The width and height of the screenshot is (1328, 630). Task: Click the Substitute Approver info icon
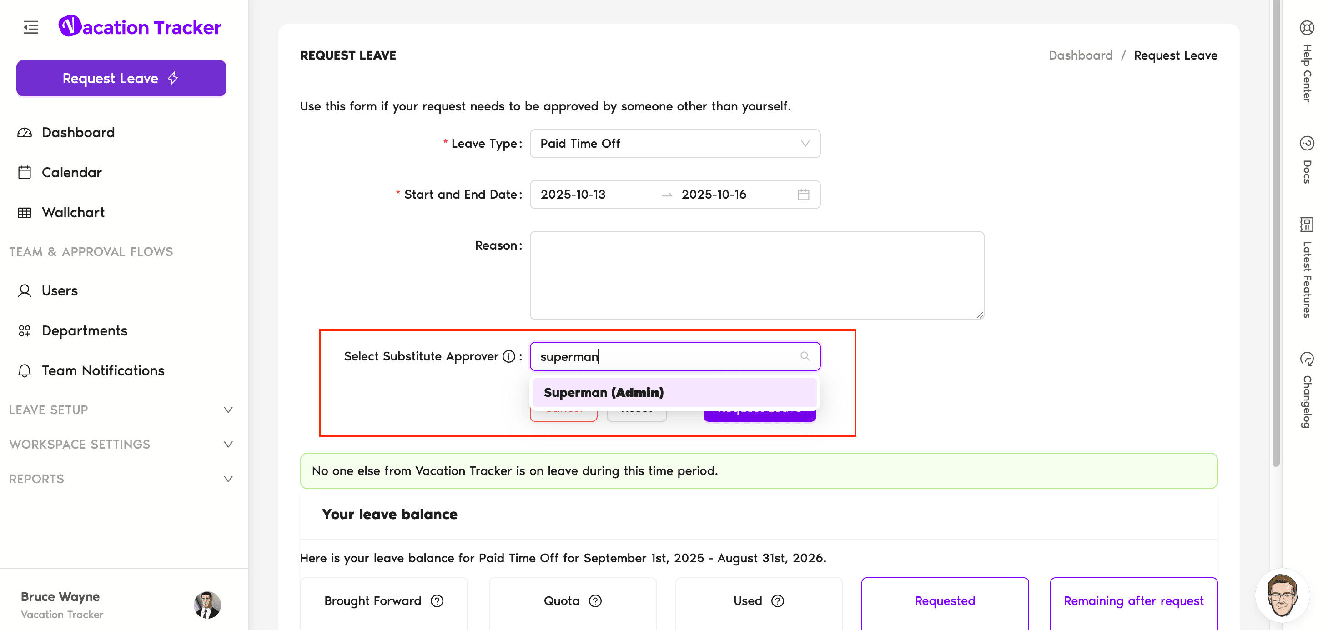click(x=508, y=356)
